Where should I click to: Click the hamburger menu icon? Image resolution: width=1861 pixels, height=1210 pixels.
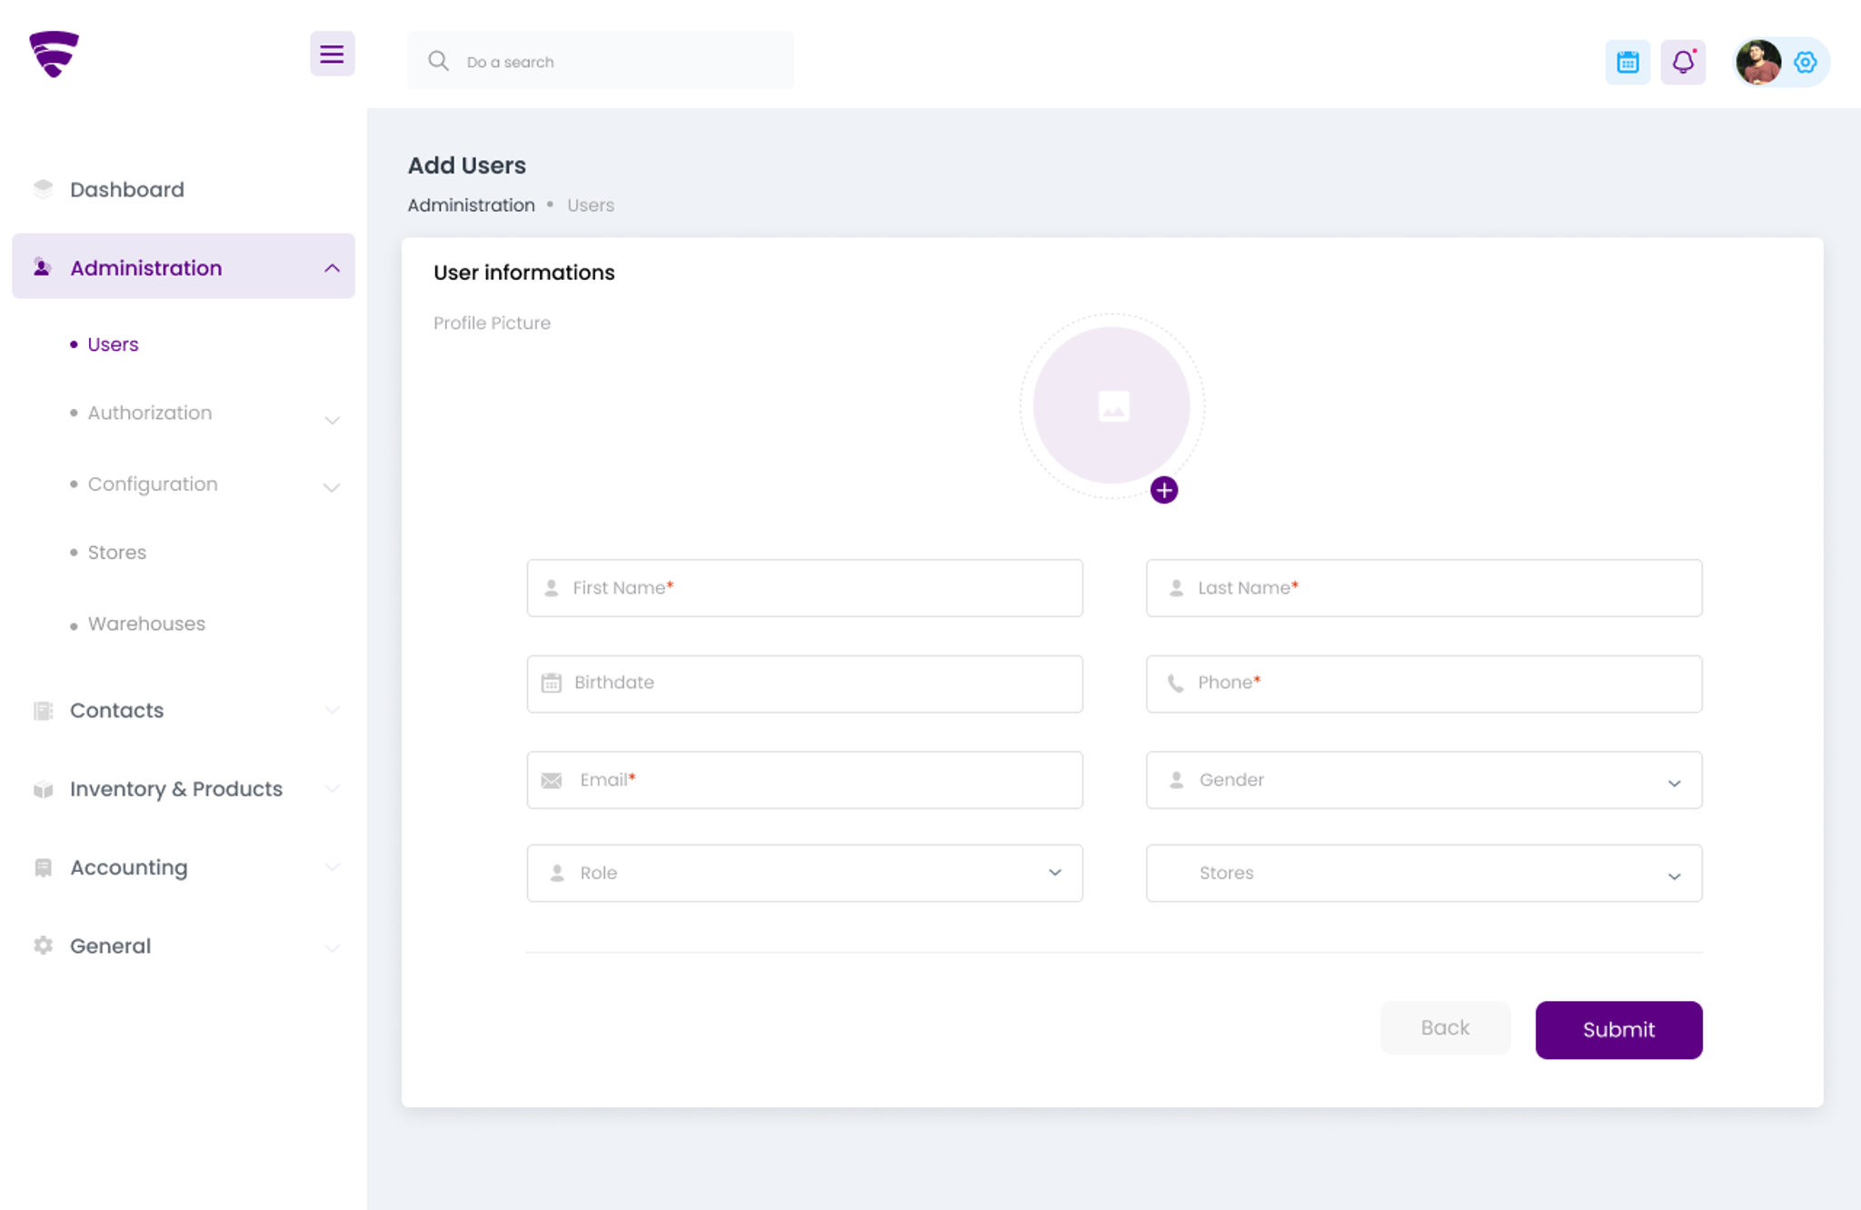pos(332,55)
